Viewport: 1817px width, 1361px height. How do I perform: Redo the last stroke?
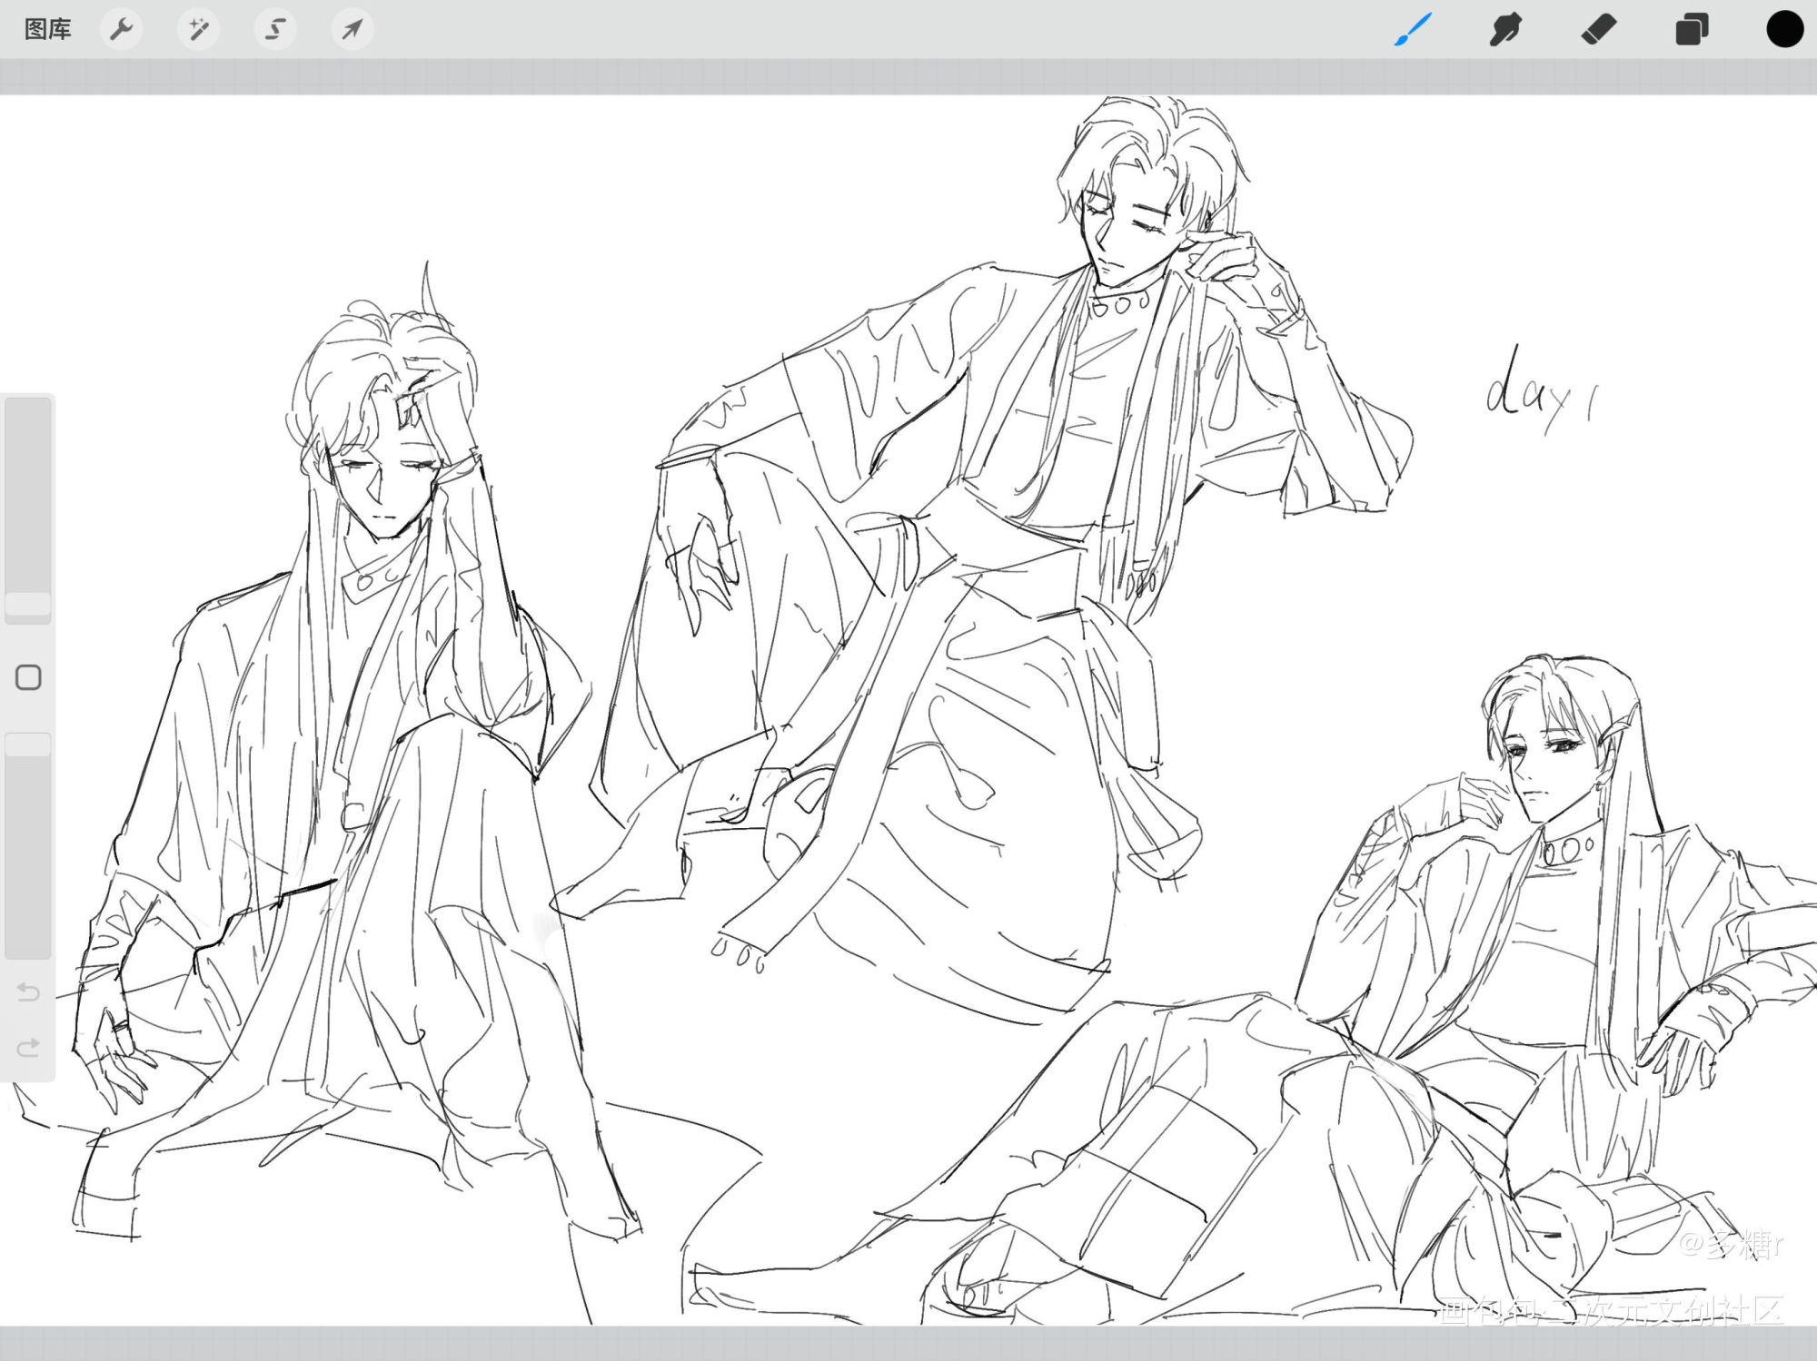click(x=28, y=1048)
